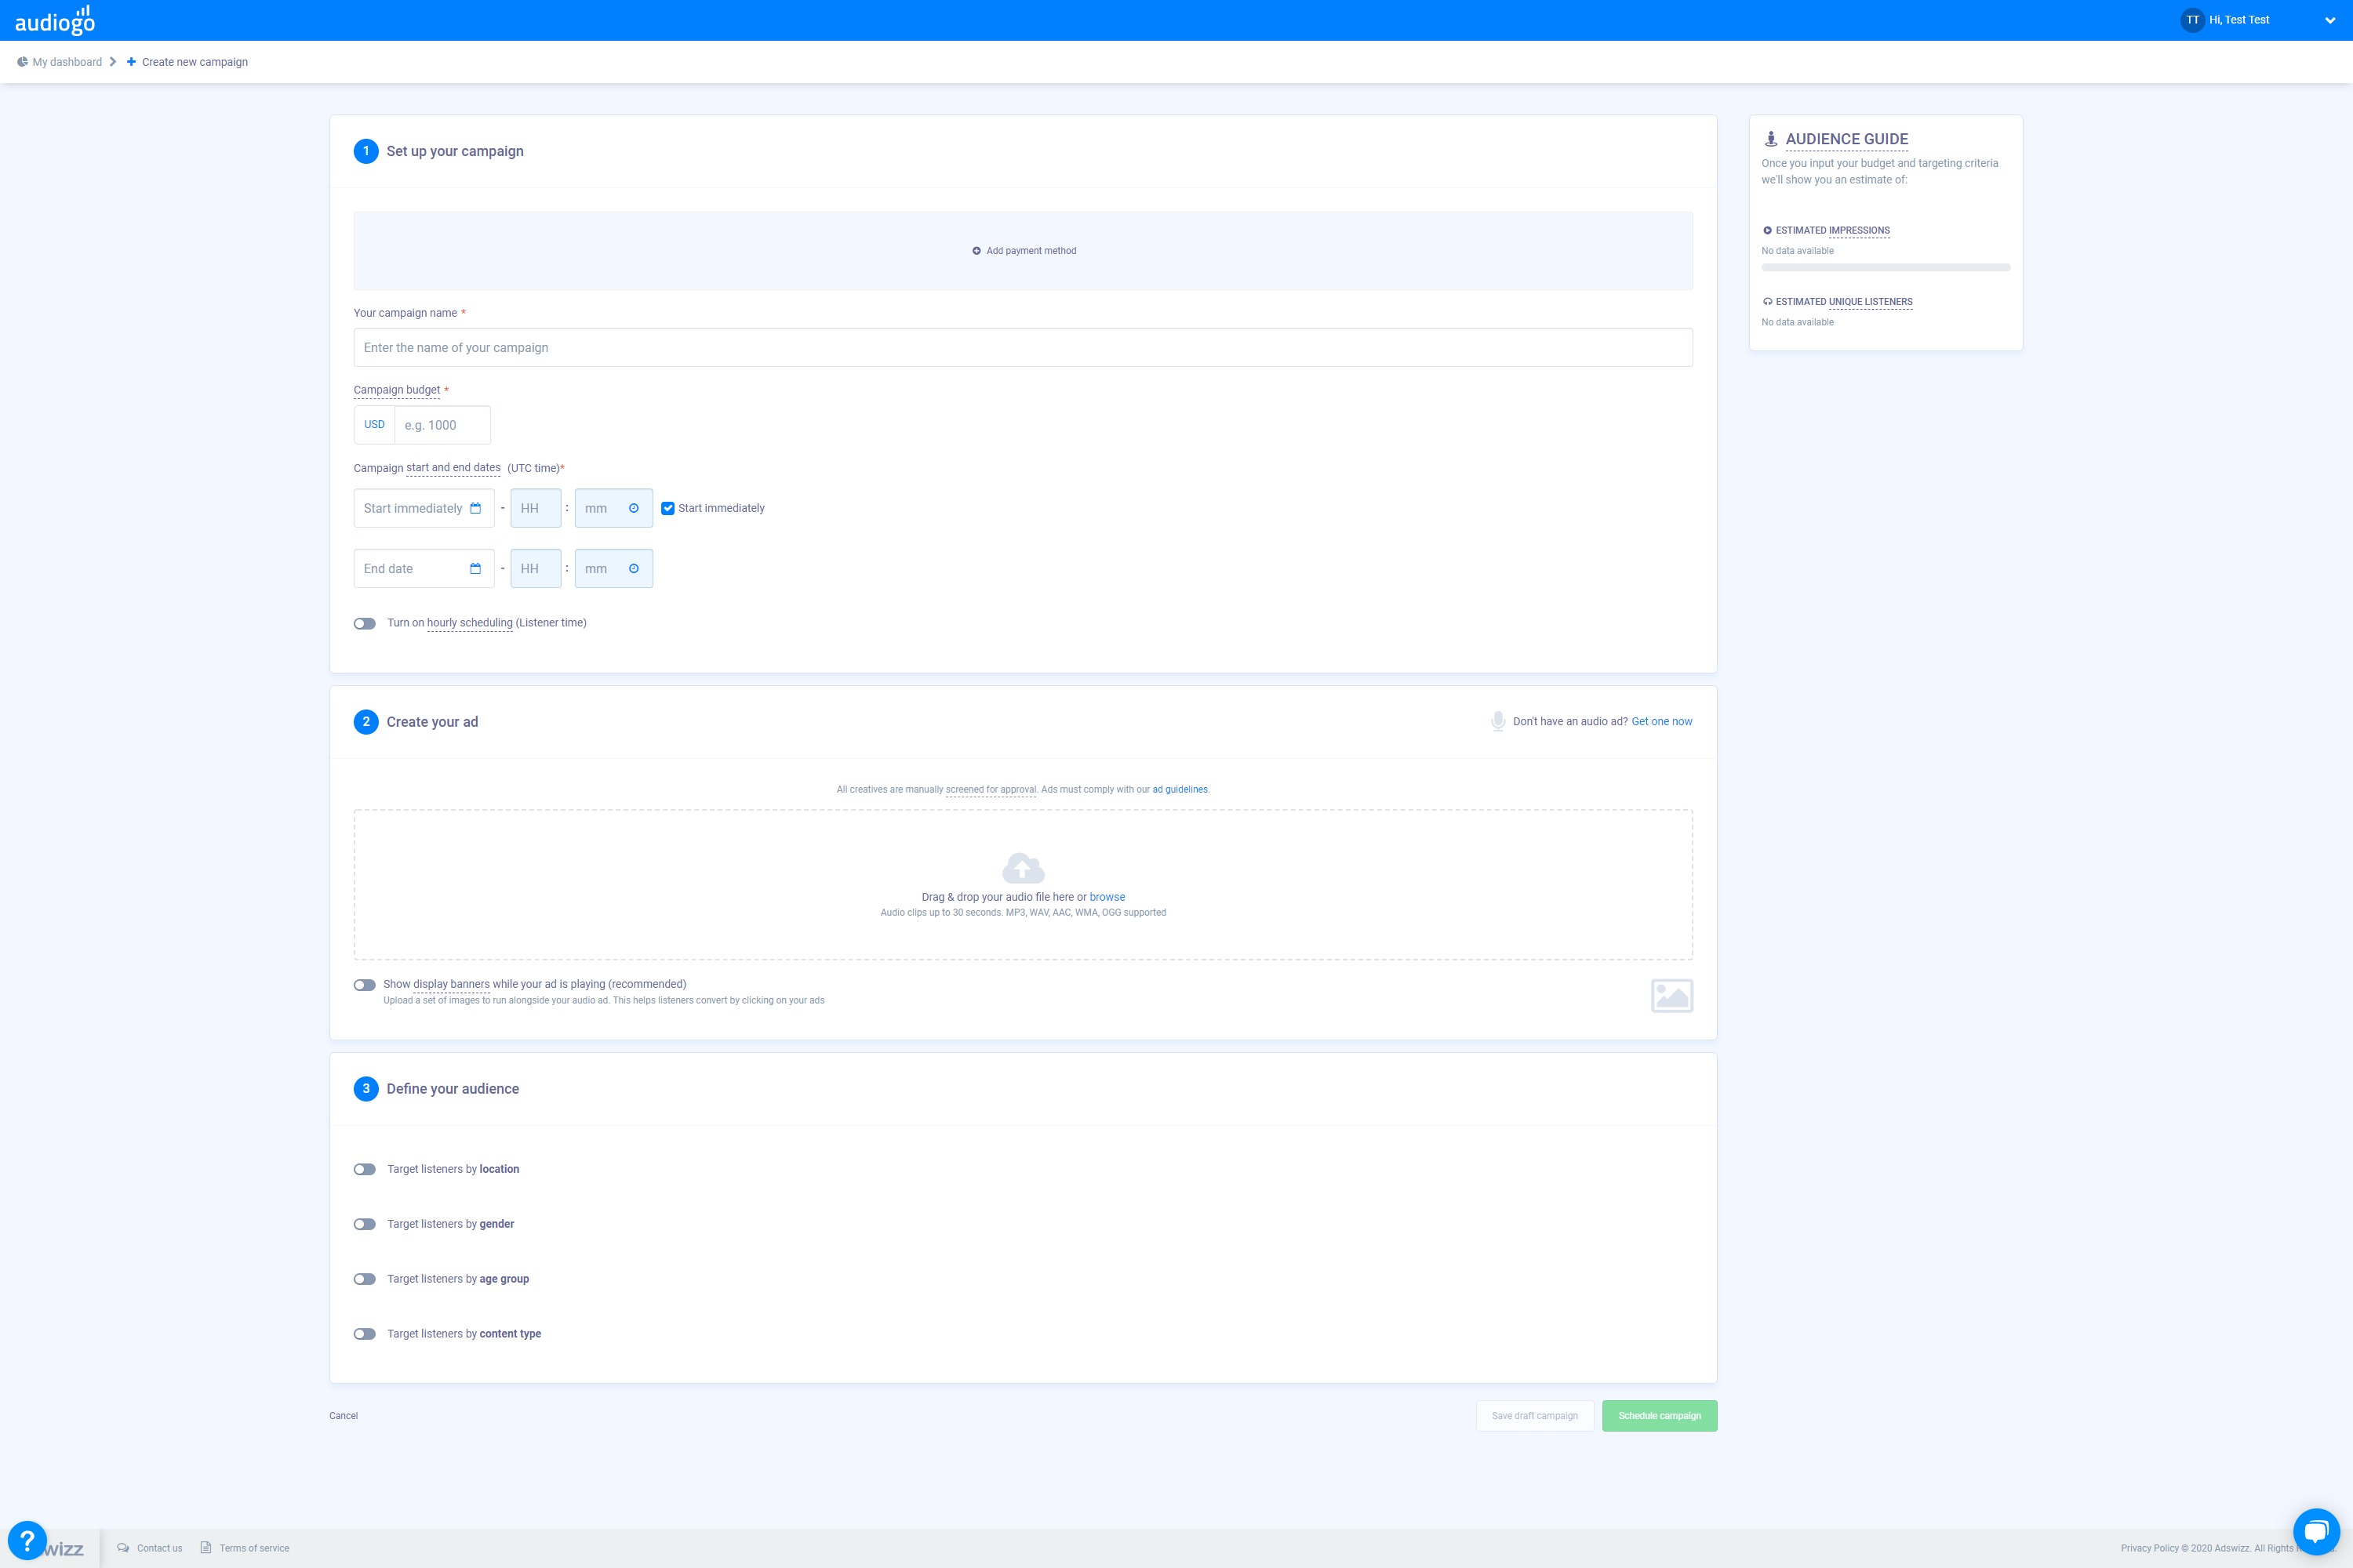2353x1568 pixels.
Task: Click the cloud upload icon
Action: [x=1023, y=867]
